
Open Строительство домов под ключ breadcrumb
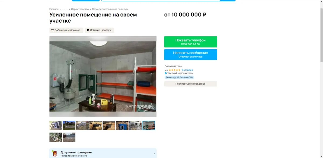[110, 9]
